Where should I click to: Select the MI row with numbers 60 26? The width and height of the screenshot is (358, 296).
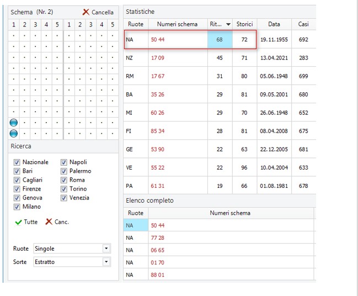click(x=220, y=113)
